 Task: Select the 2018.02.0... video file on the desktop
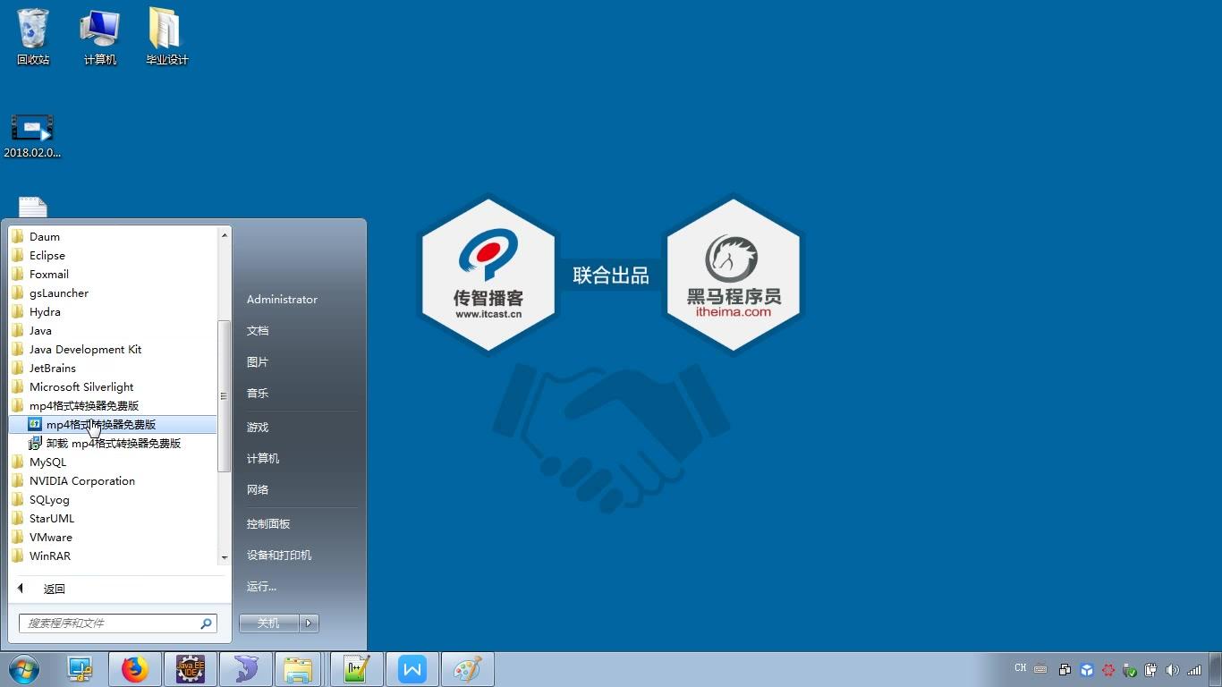[32, 136]
